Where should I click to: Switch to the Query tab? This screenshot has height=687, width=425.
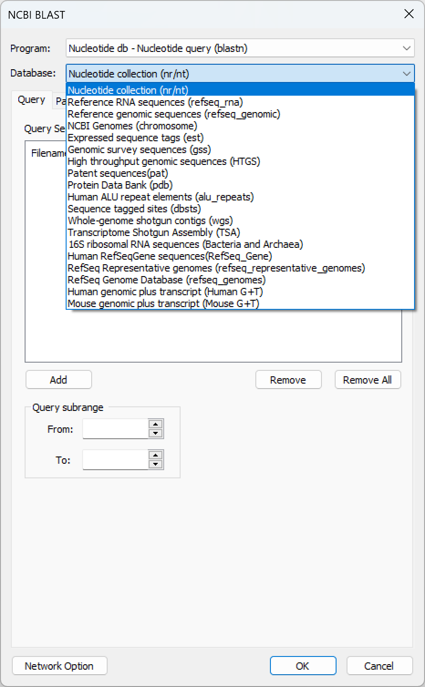coord(31,100)
